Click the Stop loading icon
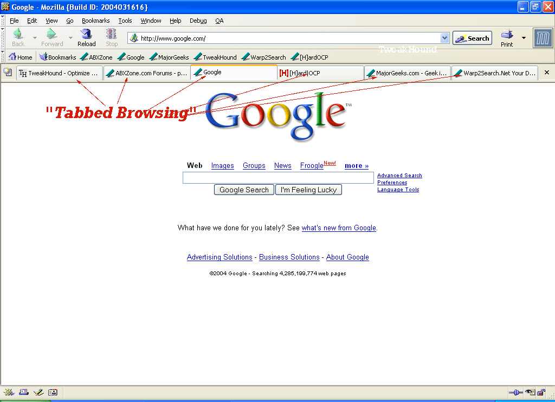555x402 pixels. 112,34
